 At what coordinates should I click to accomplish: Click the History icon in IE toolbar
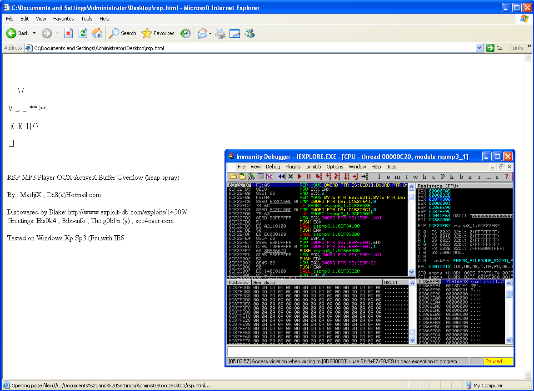185,33
